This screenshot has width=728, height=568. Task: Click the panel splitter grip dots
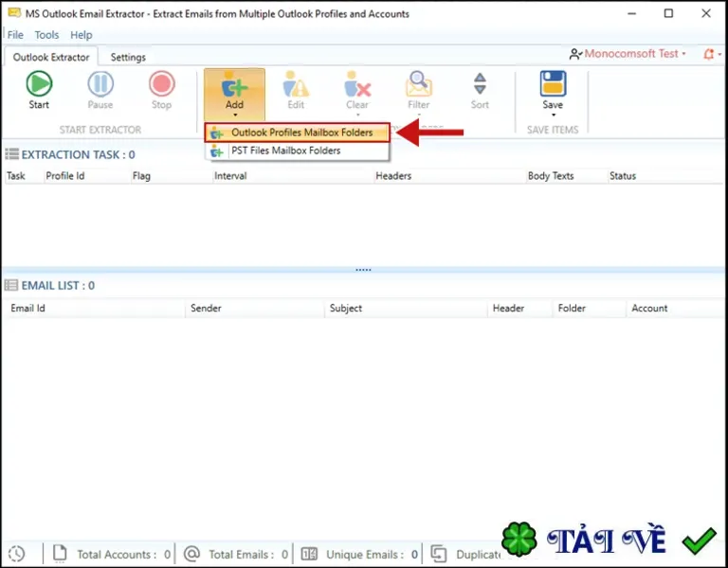363,270
